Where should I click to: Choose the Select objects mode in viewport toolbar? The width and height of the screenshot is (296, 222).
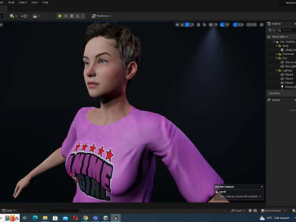coord(177,25)
